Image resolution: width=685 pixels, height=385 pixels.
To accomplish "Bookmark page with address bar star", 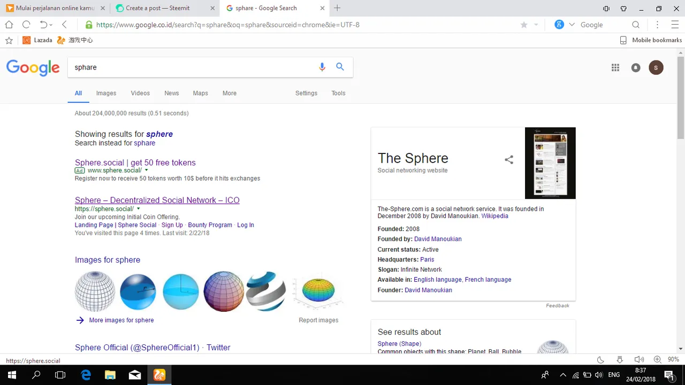I will (x=524, y=25).
